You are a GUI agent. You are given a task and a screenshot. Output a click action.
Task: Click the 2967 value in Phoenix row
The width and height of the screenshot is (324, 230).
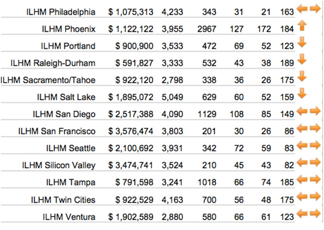207,29
